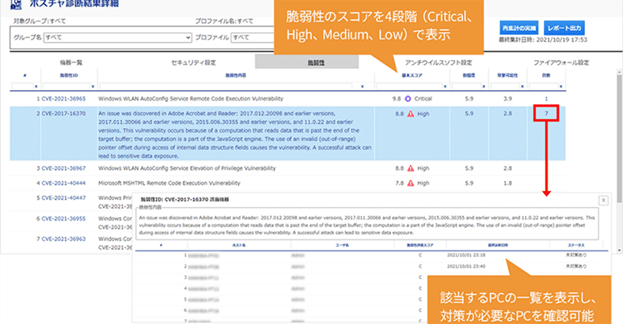
Task: Clear the vulnerability content filter x
Action: (362, 86)
